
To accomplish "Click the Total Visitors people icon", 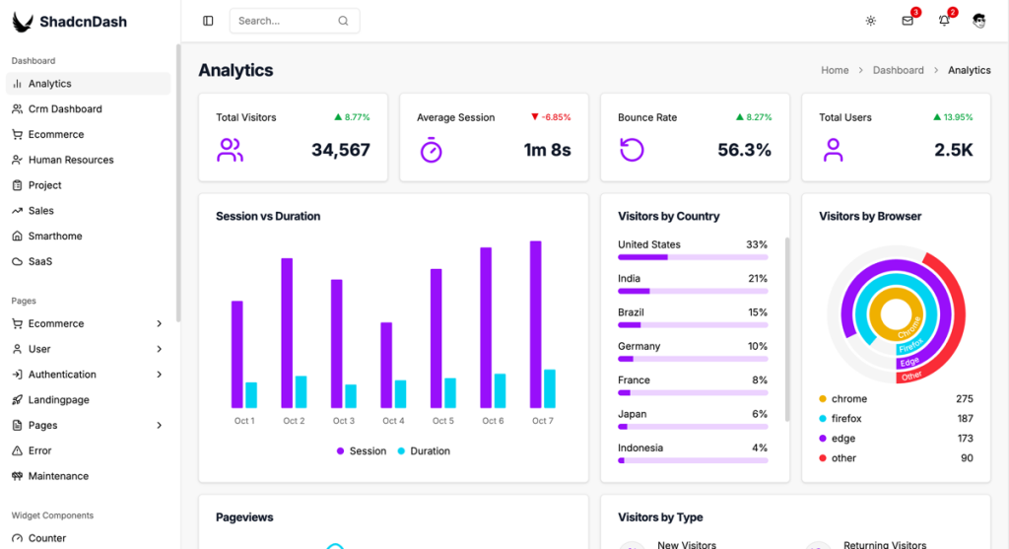I will 231,150.
